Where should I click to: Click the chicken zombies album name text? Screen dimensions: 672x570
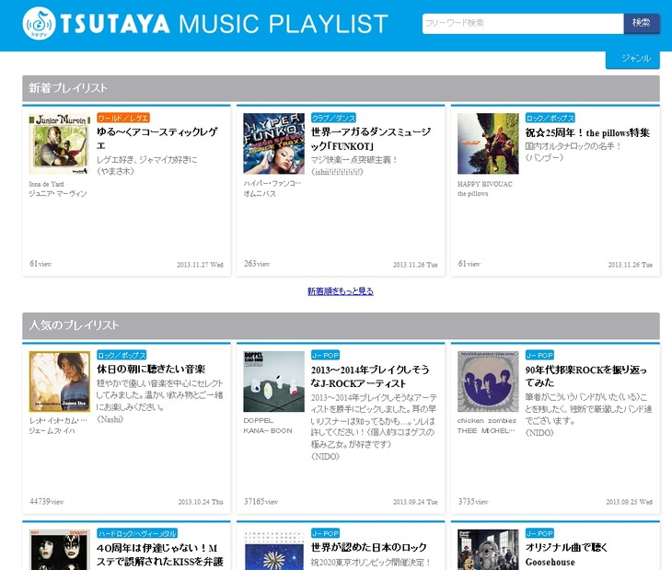[x=486, y=421]
